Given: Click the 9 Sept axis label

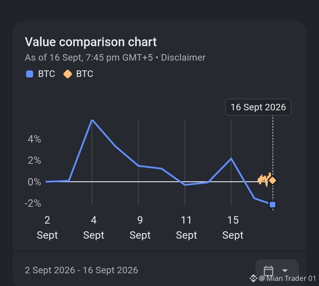Looking at the screenshot, I should click(140, 227).
